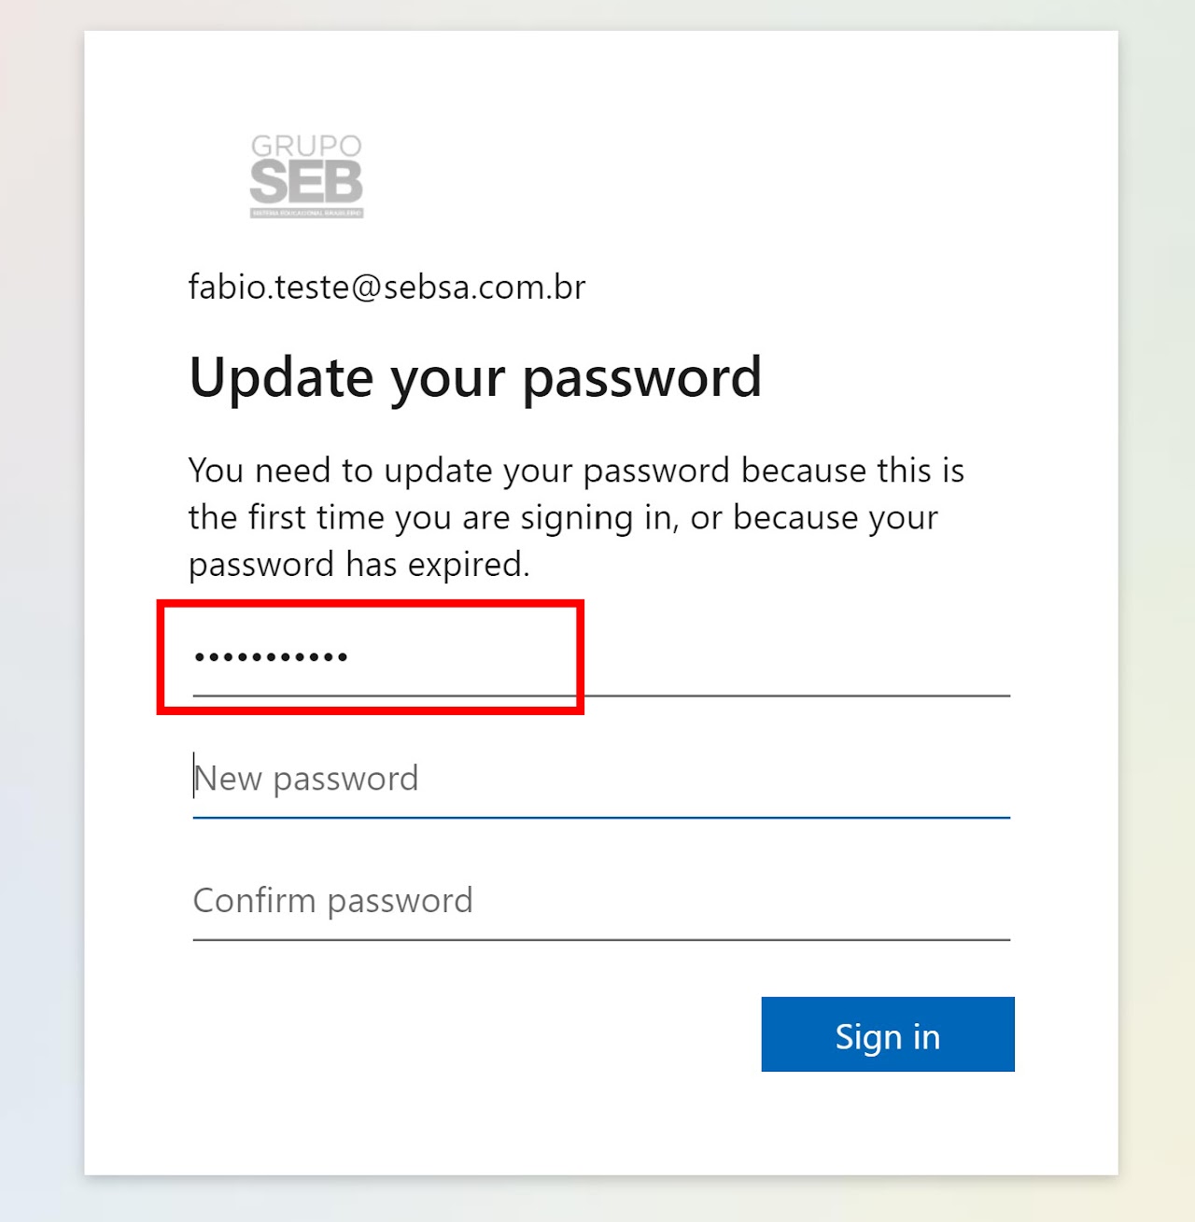Viewport: 1195px width, 1222px height.
Task: Click the GRUPO text in the logo
Action: 306,146
